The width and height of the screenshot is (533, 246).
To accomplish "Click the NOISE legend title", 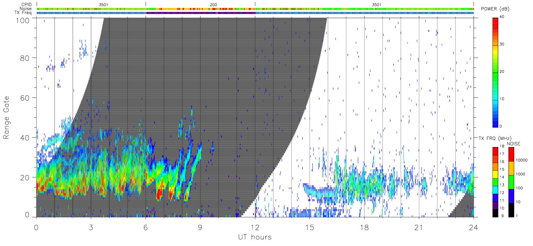I will click(x=514, y=144).
